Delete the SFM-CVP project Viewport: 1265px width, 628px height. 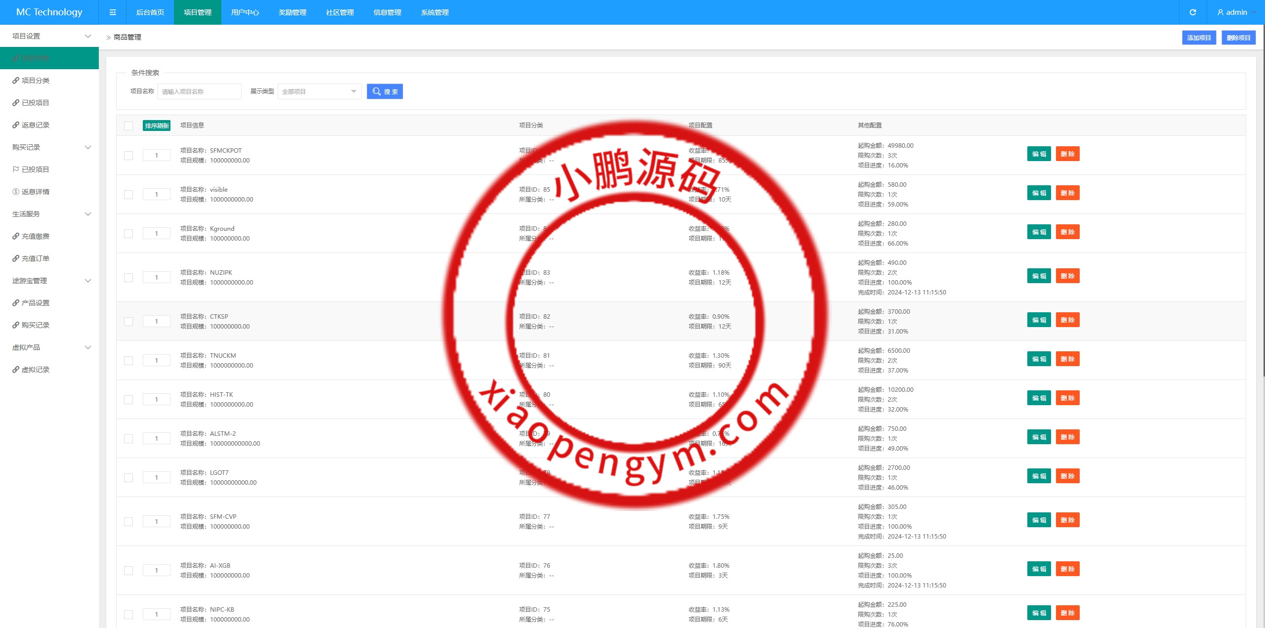pos(1067,520)
